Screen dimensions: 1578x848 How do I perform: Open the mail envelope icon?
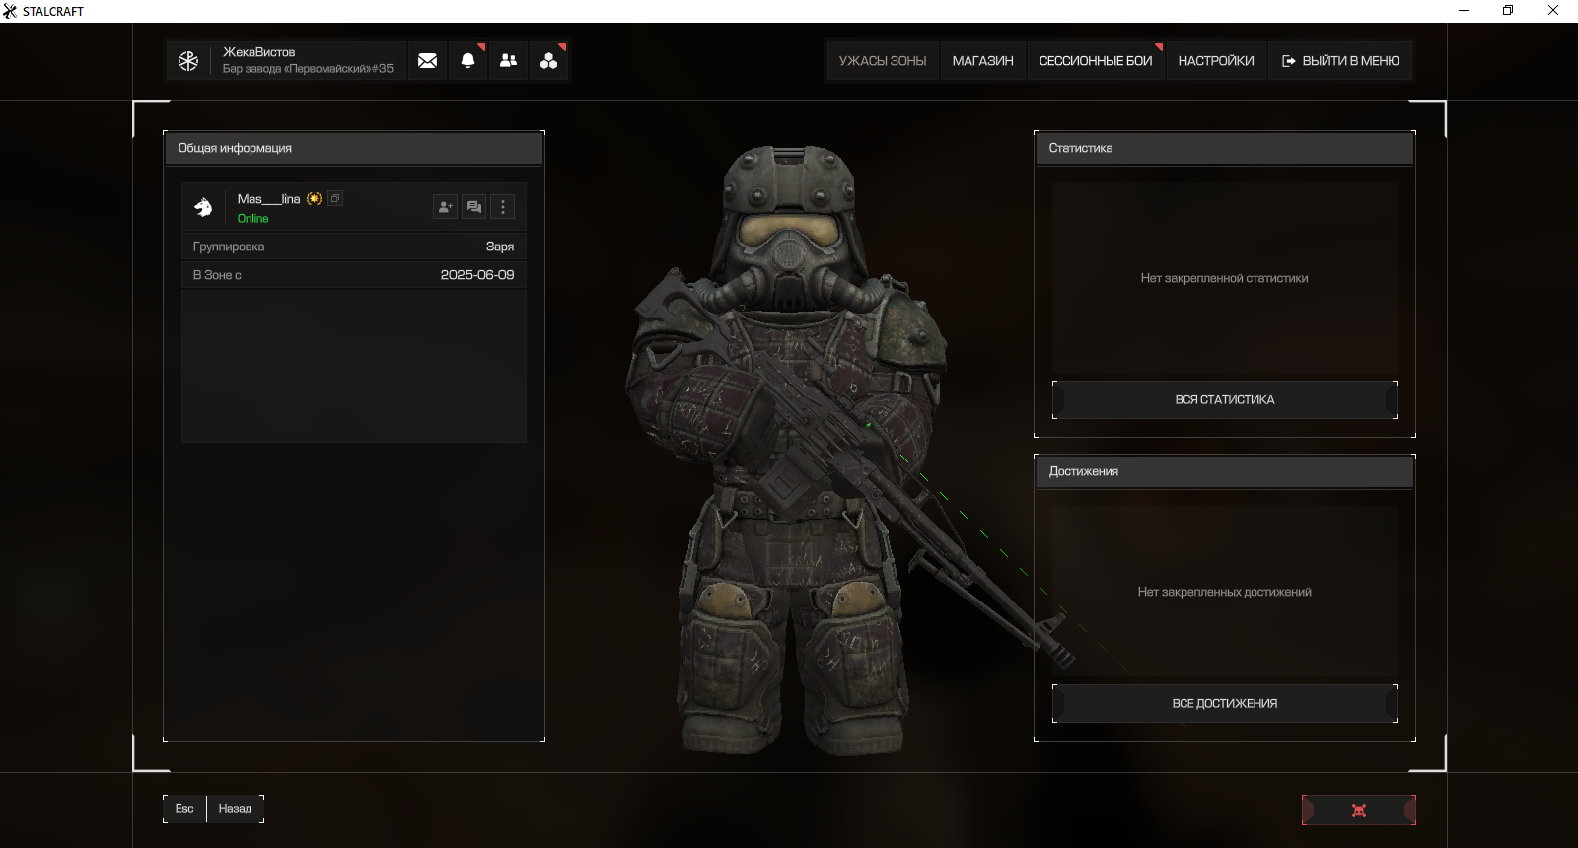click(427, 61)
